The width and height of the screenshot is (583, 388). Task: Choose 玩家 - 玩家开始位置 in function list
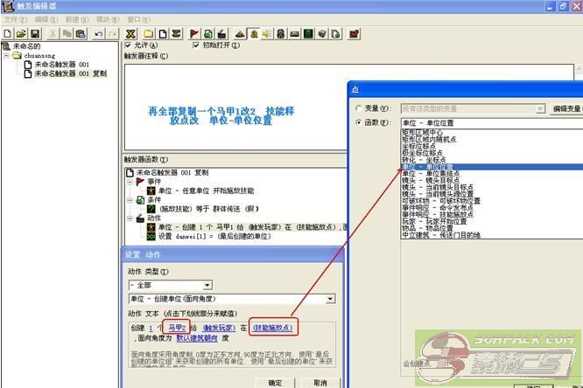click(434, 221)
